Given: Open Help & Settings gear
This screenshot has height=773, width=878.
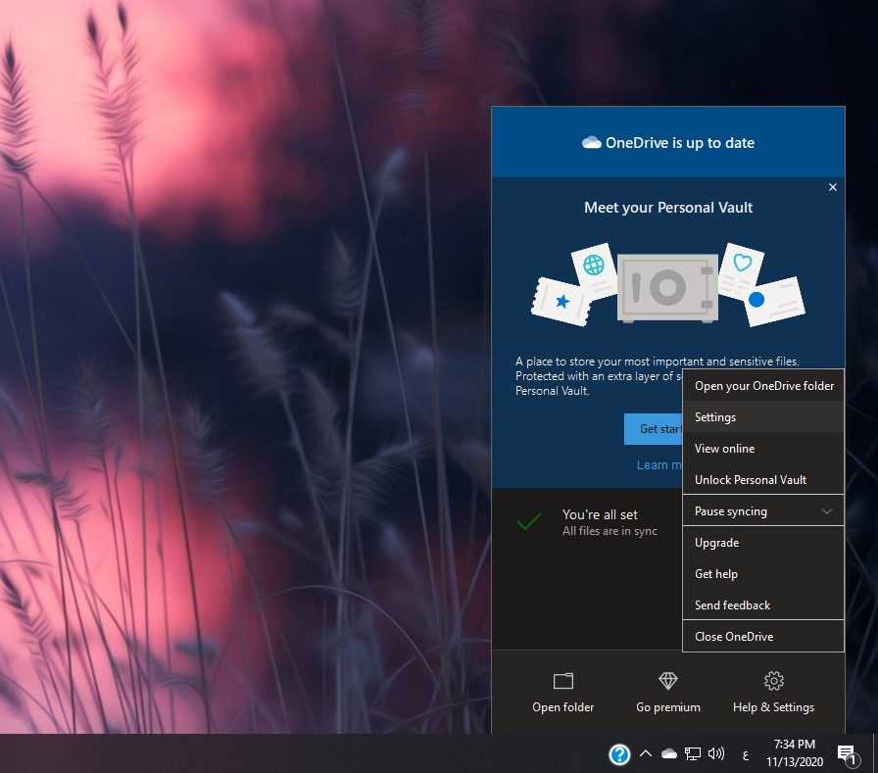Looking at the screenshot, I should 773,681.
